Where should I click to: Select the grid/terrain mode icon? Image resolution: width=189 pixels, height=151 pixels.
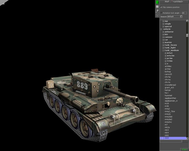click(157, 7)
